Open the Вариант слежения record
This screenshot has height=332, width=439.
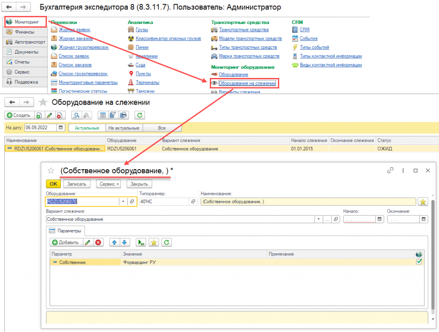coord(336,219)
